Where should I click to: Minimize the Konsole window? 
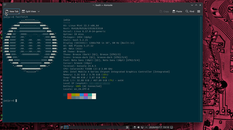[x=192, y=5]
